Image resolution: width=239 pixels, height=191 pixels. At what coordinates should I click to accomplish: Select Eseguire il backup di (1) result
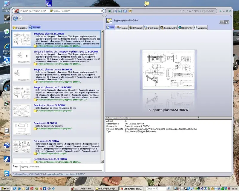point(56,57)
